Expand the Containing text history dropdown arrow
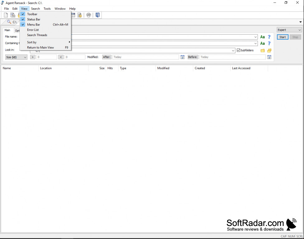 pos(255,44)
